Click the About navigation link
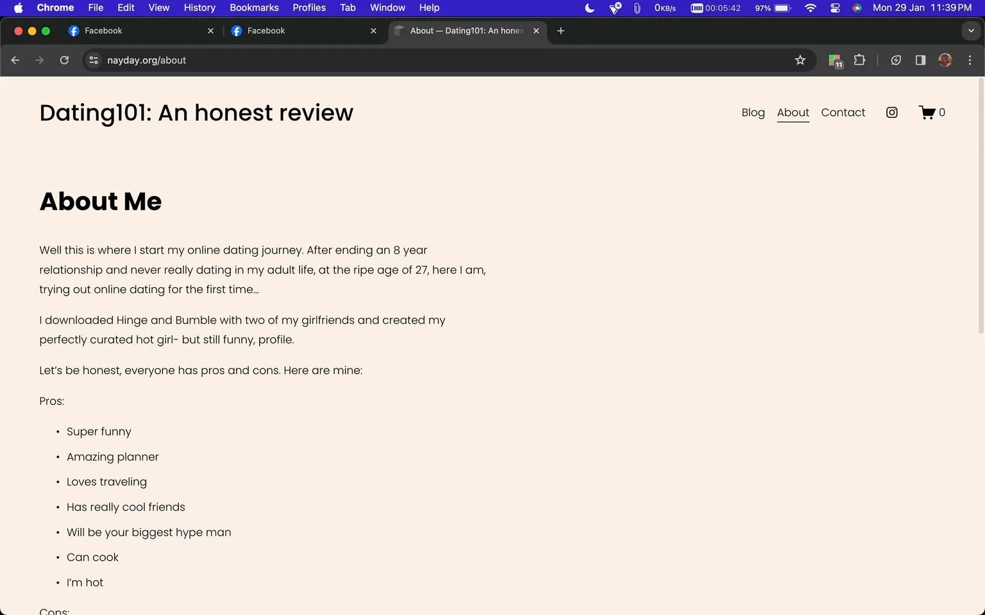The height and width of the screenshot is (615, 985). coord(793,112)
